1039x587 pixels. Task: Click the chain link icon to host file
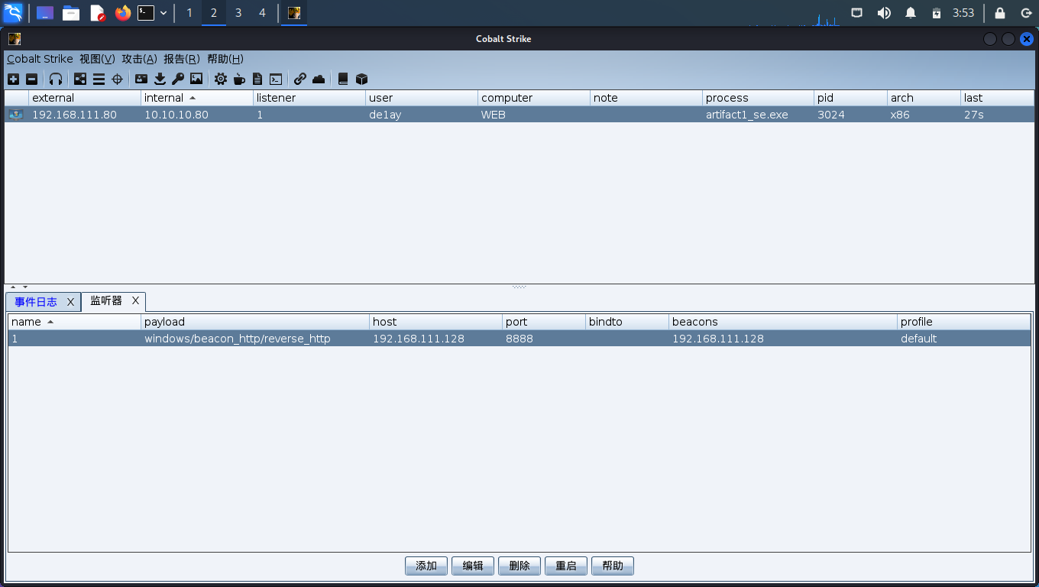pos(300,79)
